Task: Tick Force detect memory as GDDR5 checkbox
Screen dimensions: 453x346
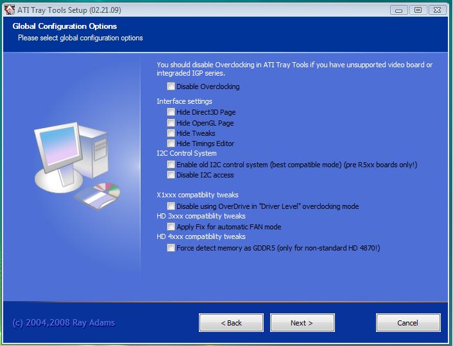Action: 171,247
